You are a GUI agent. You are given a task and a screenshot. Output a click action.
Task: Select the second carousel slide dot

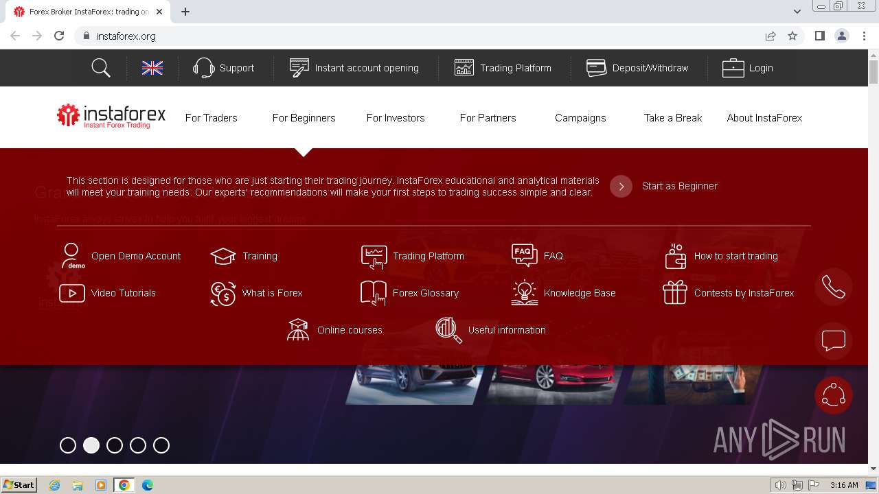tap(91, 445)
